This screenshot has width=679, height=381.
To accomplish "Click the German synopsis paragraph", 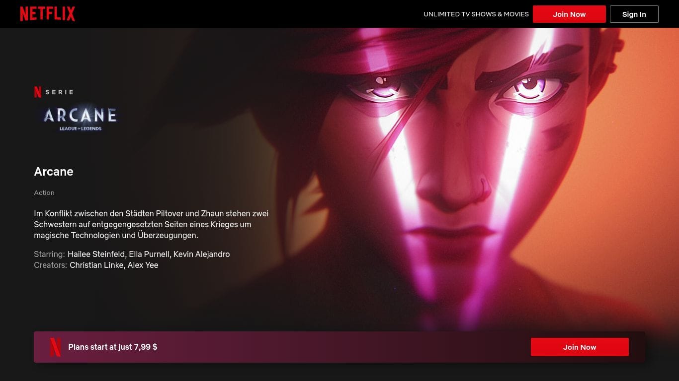I will pyautogui.click(x=151, y=224).
